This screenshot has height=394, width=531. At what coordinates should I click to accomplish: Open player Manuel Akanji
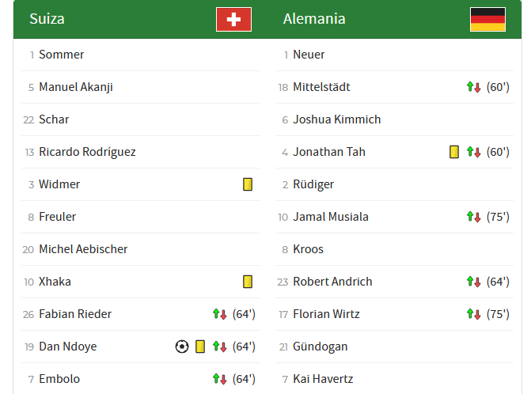tap(76, 87)
